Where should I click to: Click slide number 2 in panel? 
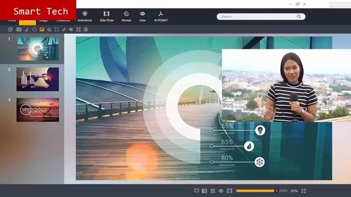click(9, 69)
